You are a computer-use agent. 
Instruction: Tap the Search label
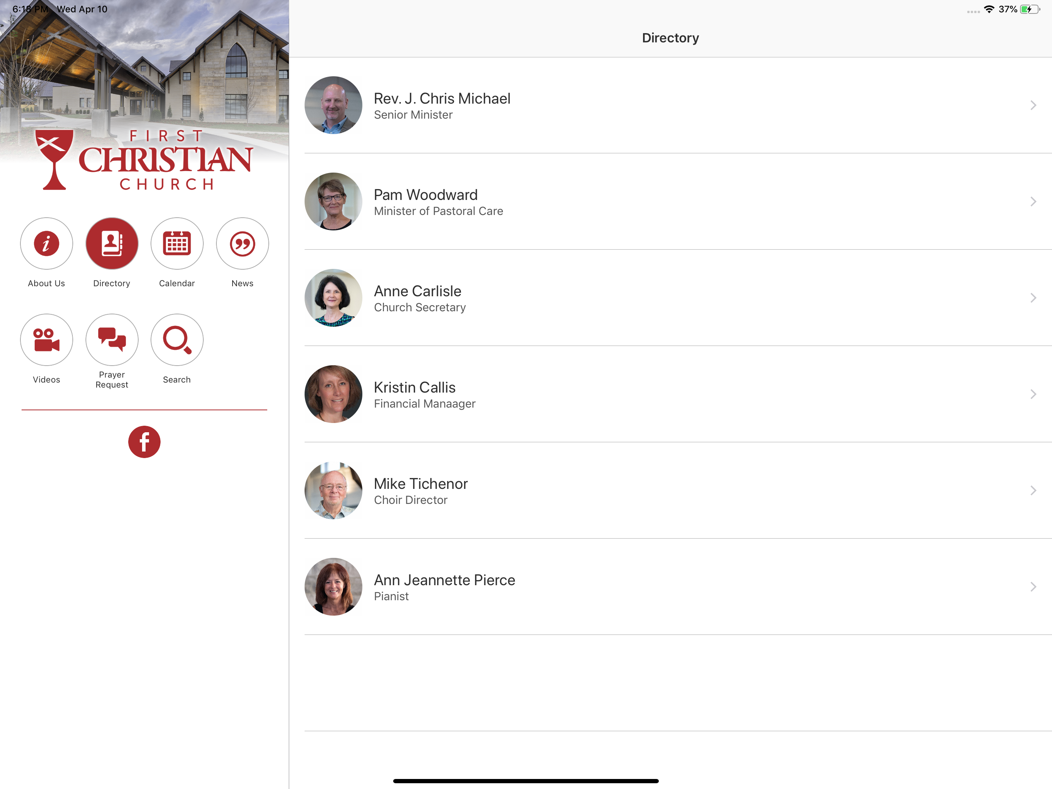177,380
